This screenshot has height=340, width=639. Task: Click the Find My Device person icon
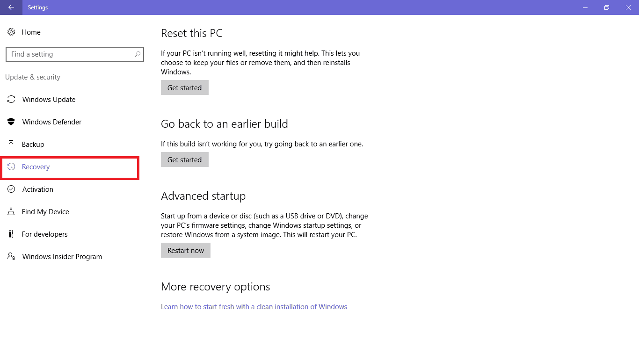[x=11, y=211]
